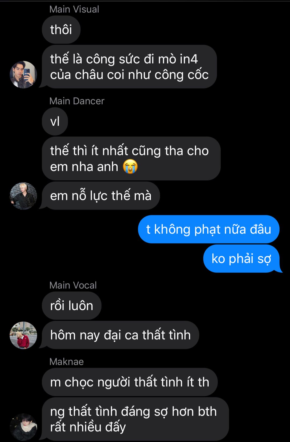Open Maknae's avatar with scarf

coord(23,427)
